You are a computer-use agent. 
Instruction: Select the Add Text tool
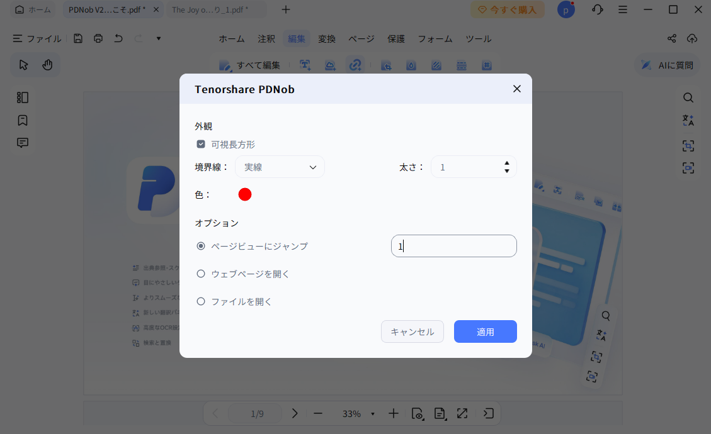[x=305, y=65]
